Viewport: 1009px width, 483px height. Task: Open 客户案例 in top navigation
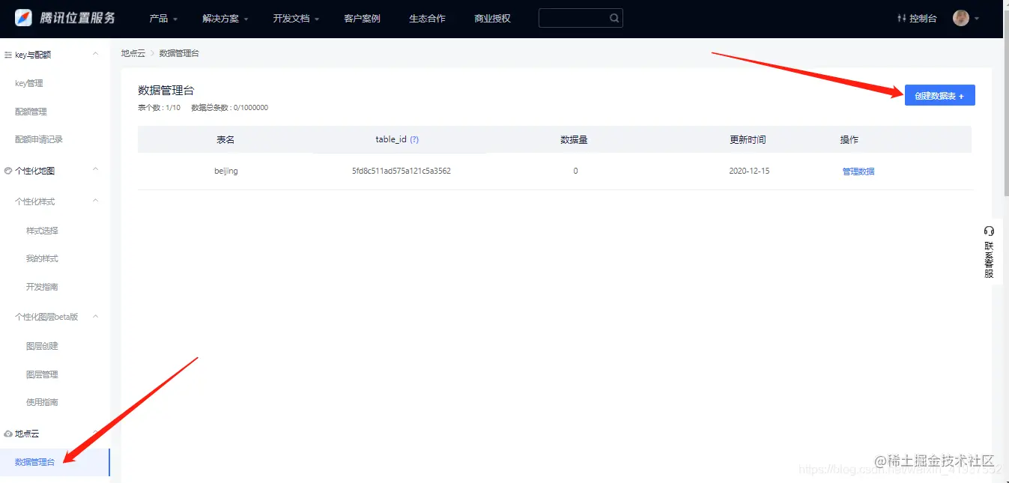coord(363,18)
